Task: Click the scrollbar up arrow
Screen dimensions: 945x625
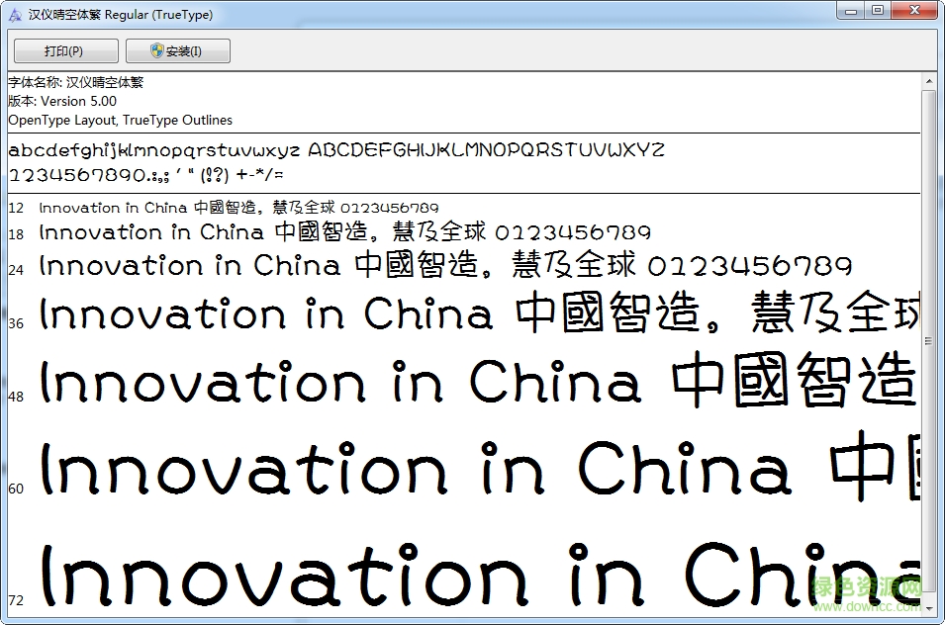Action: [928, 81]
